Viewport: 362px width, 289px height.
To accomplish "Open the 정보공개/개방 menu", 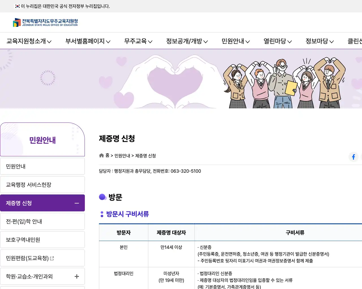I will (187, 41).
